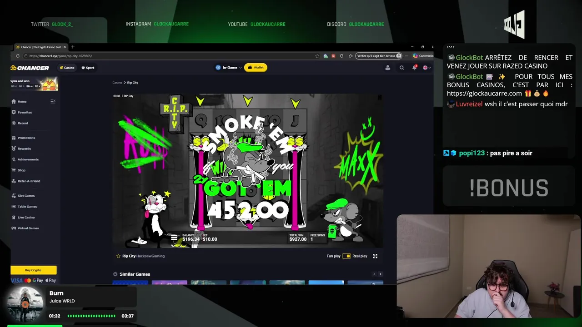Click the YouTube GLOCKAUCARRE handle
The image size is (582, 327).
268,24
